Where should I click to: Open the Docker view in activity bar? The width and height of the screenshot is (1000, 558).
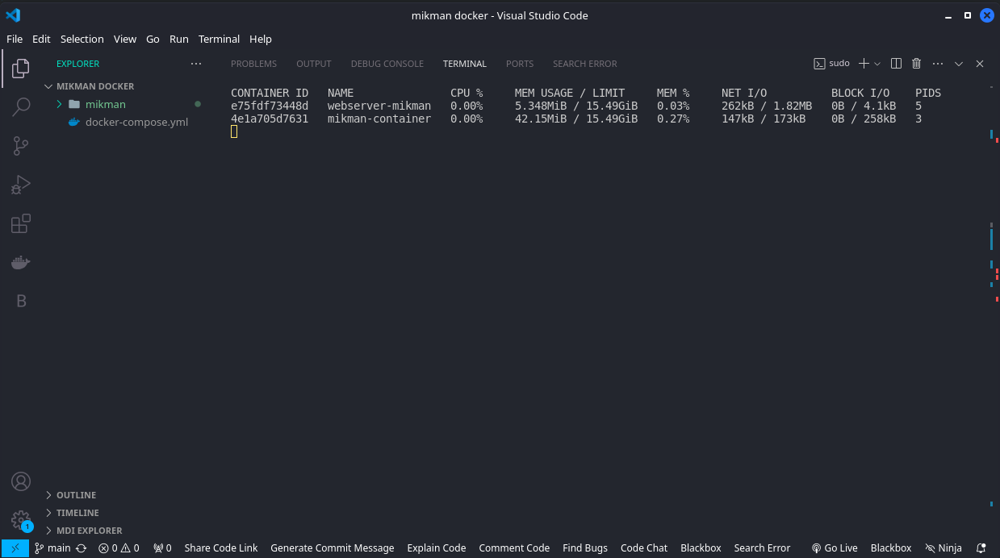coord(21,262)
